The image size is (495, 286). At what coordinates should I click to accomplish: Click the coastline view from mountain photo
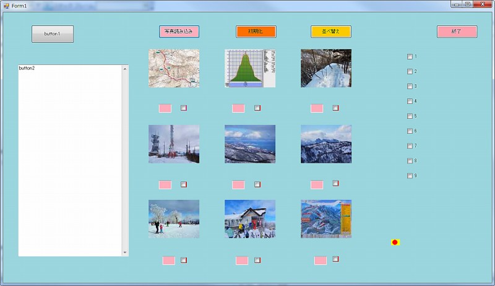249,144
